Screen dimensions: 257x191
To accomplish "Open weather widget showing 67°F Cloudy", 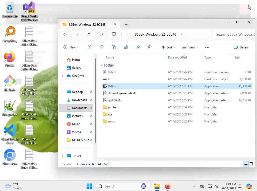I will click(14, 186).
